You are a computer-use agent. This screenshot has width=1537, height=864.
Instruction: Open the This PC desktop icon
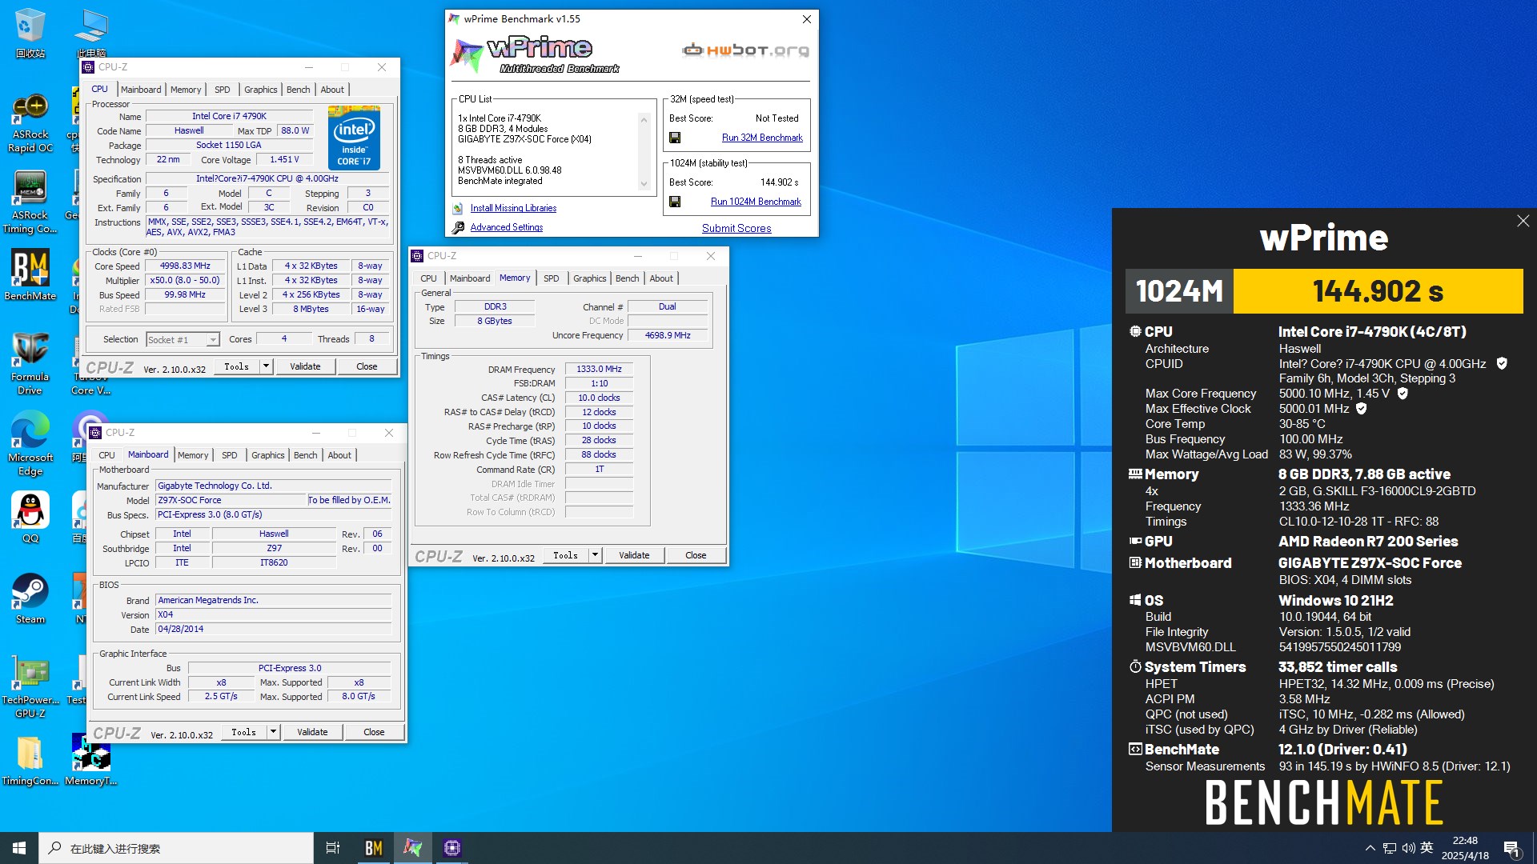coord(90,34)
